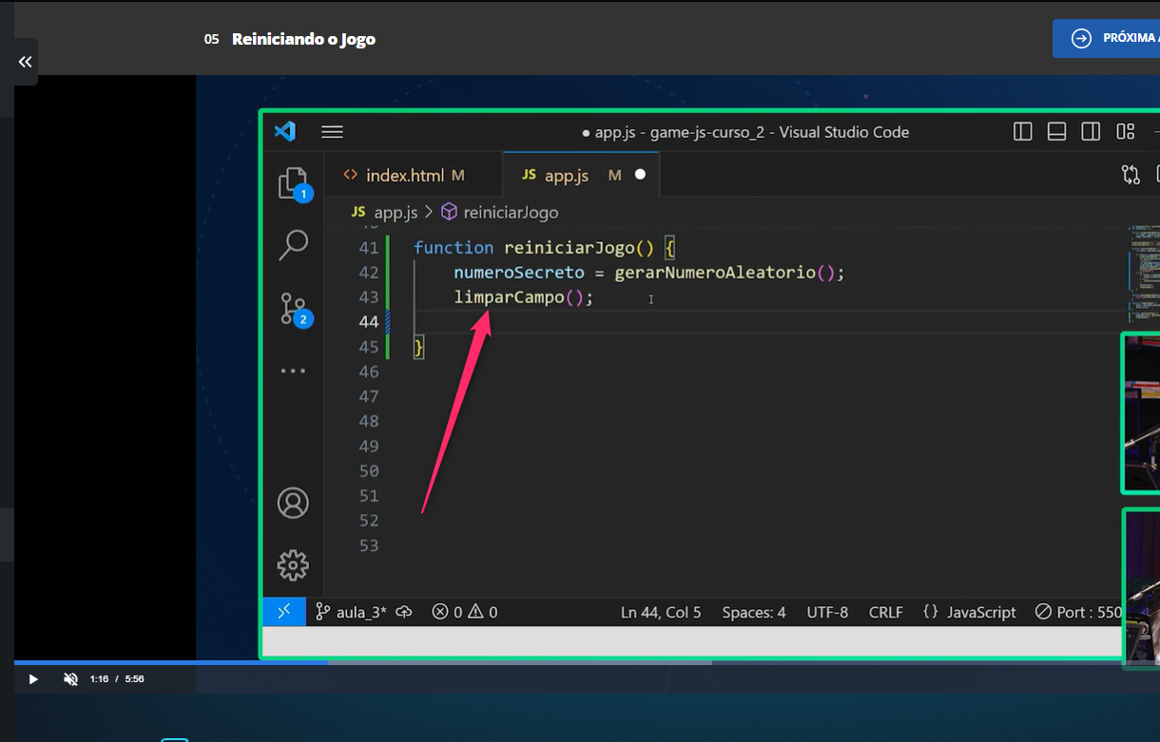Open the Source Control icon with badge
This screenshot has width=1160, height=742.
pyautogui.click(x=293, y=308)
